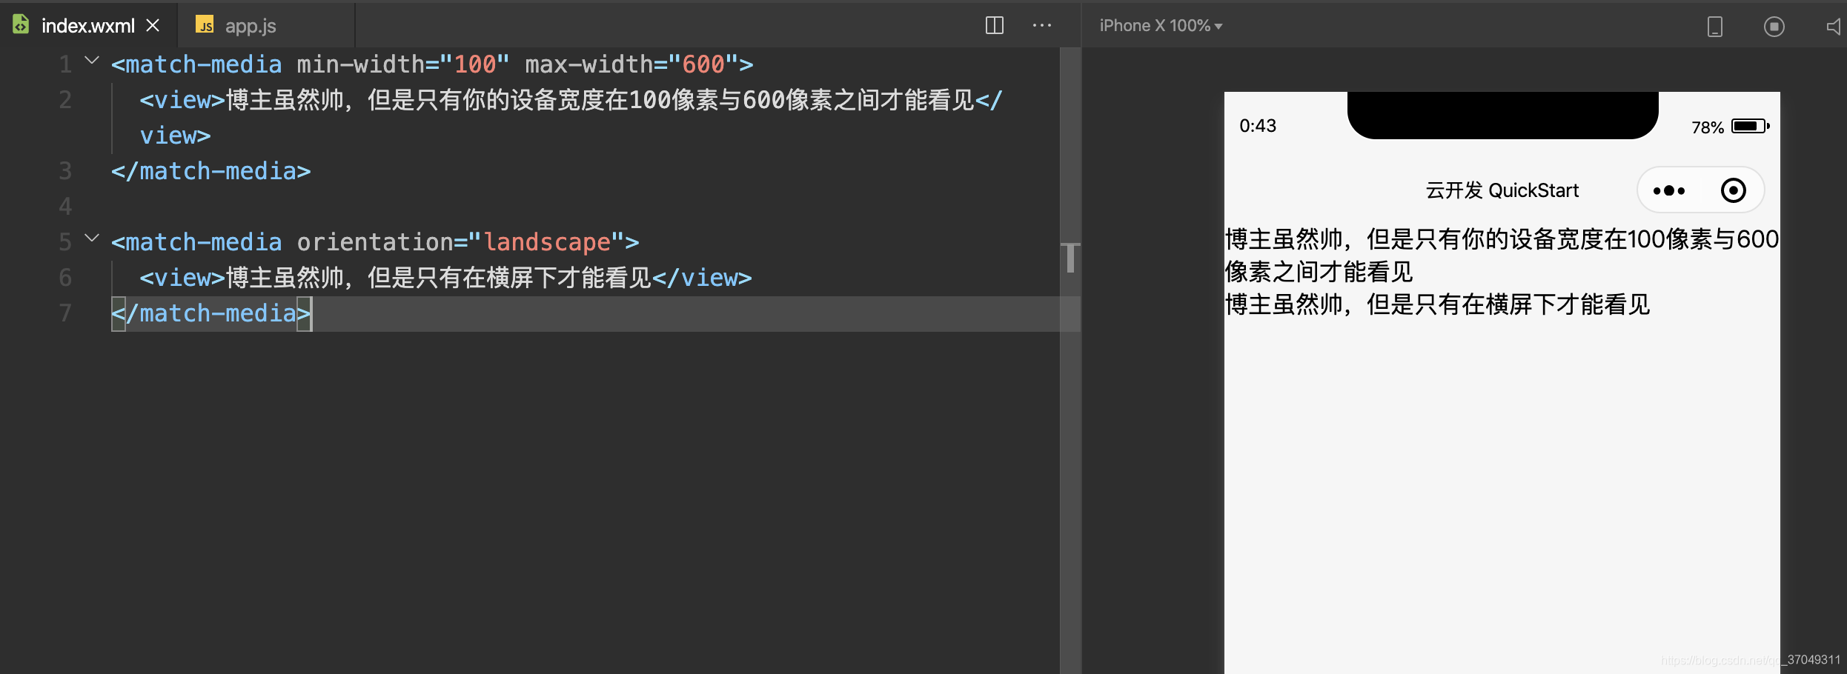Click the index.wxml file icon
The image size is (1847, 674).
tap(21, 25)
